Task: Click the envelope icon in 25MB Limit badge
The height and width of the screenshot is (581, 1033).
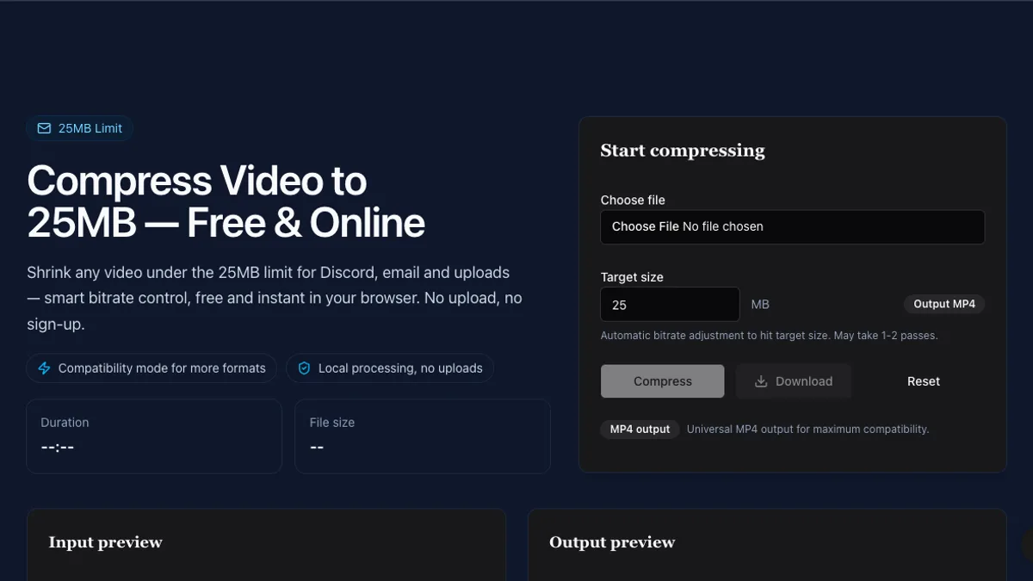Action: coord(44,128)
